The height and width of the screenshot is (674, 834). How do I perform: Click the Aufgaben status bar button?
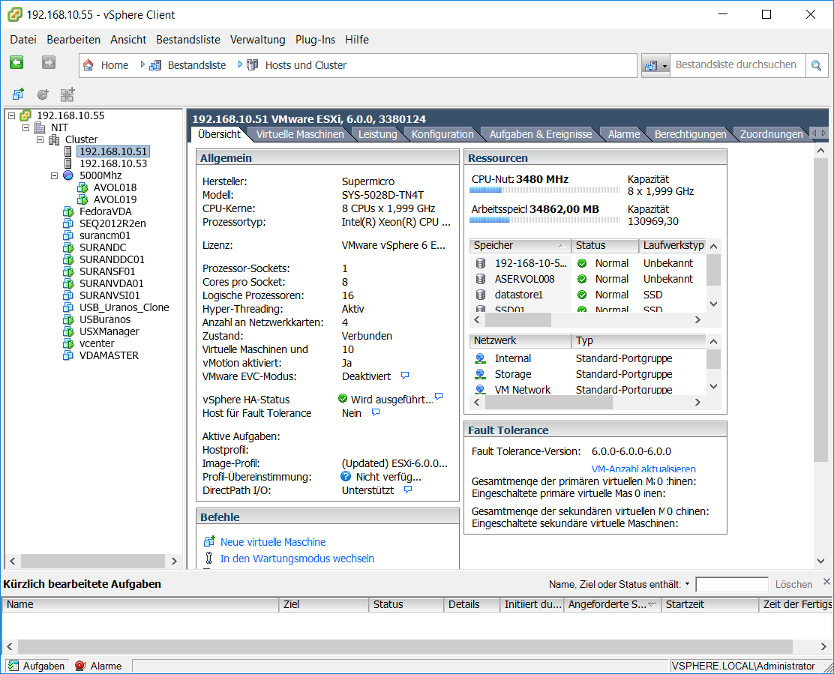[x=37, y=666]
